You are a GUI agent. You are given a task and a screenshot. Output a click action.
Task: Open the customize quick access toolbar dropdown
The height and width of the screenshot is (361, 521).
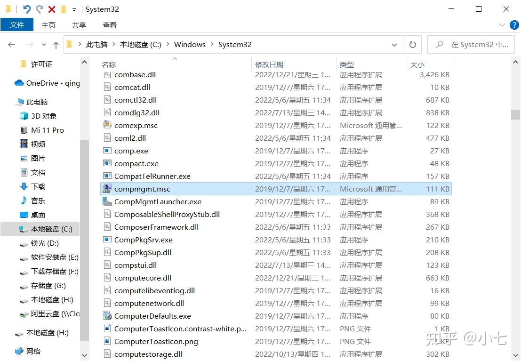(x=74, y=9)
